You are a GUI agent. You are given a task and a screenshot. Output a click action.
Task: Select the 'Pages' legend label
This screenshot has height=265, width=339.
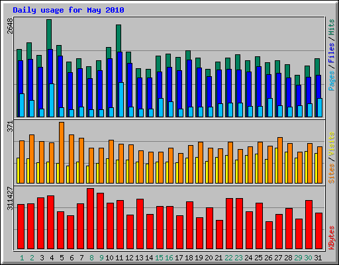[332, 81]
